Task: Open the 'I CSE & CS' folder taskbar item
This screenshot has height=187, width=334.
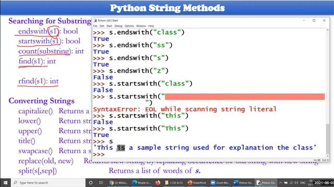Action: 174,183
